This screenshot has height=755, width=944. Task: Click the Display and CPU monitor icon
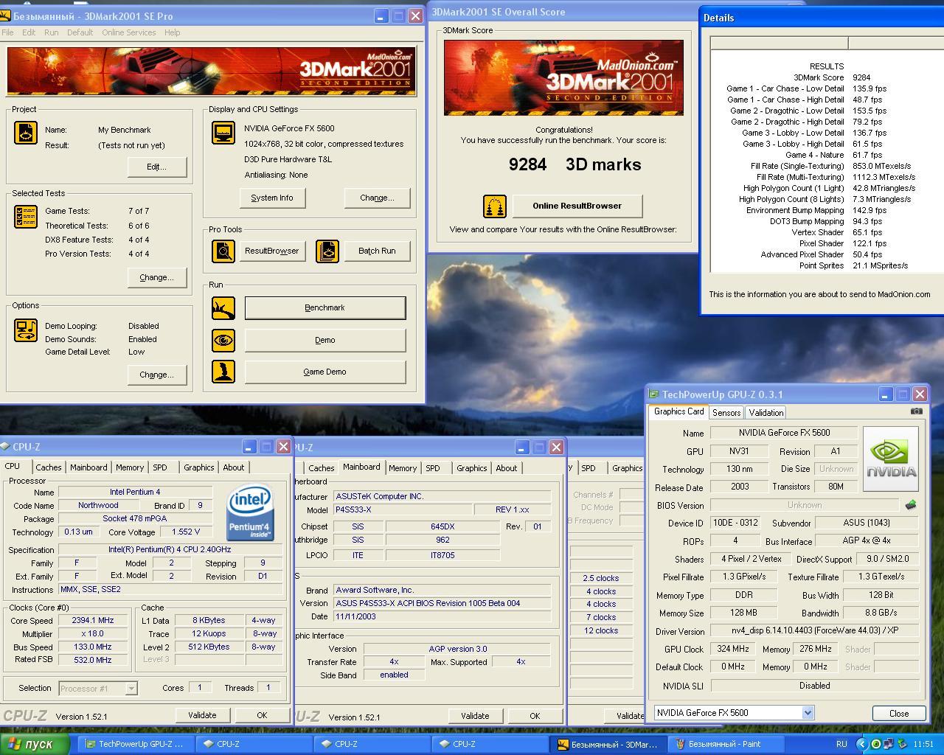[x=223, y=133]
